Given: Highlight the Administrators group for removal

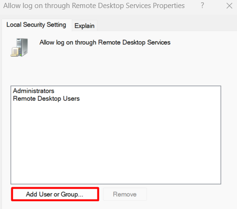Looking at the screenshot, I should (34, 91).
